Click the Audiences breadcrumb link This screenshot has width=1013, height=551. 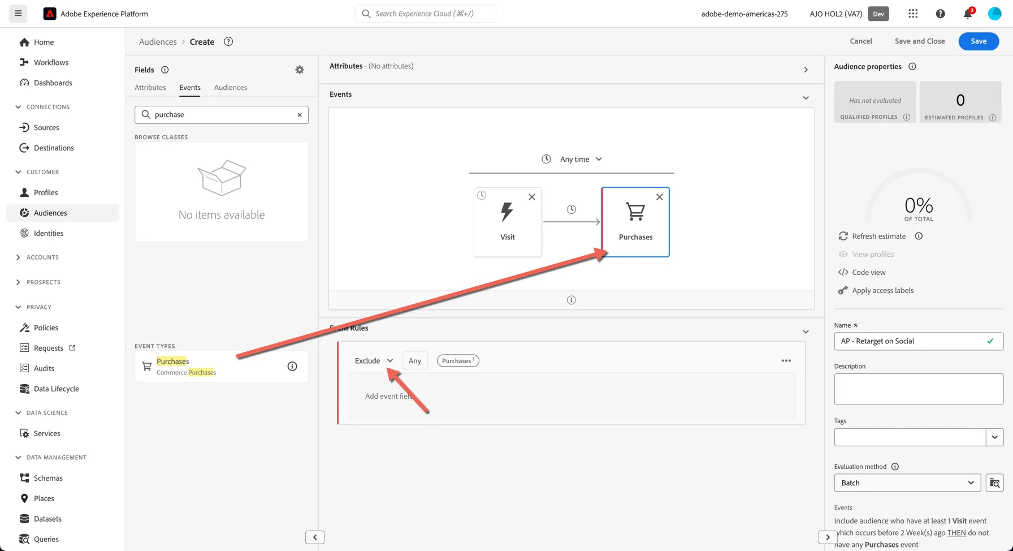(x=158, y=41)
